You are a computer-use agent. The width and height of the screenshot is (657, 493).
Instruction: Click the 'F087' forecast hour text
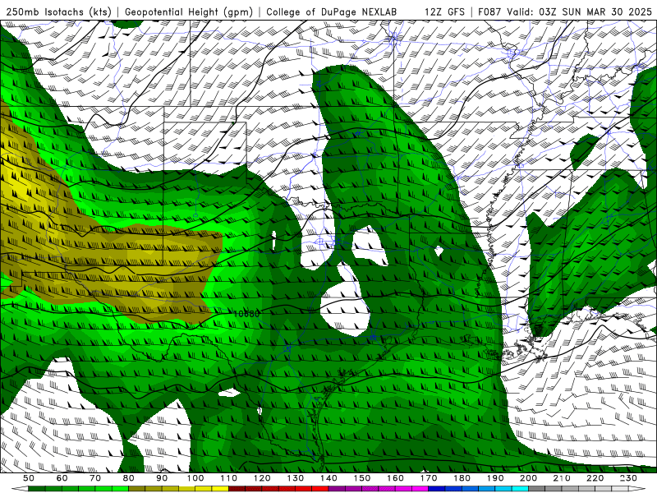(x=490, y=12)
